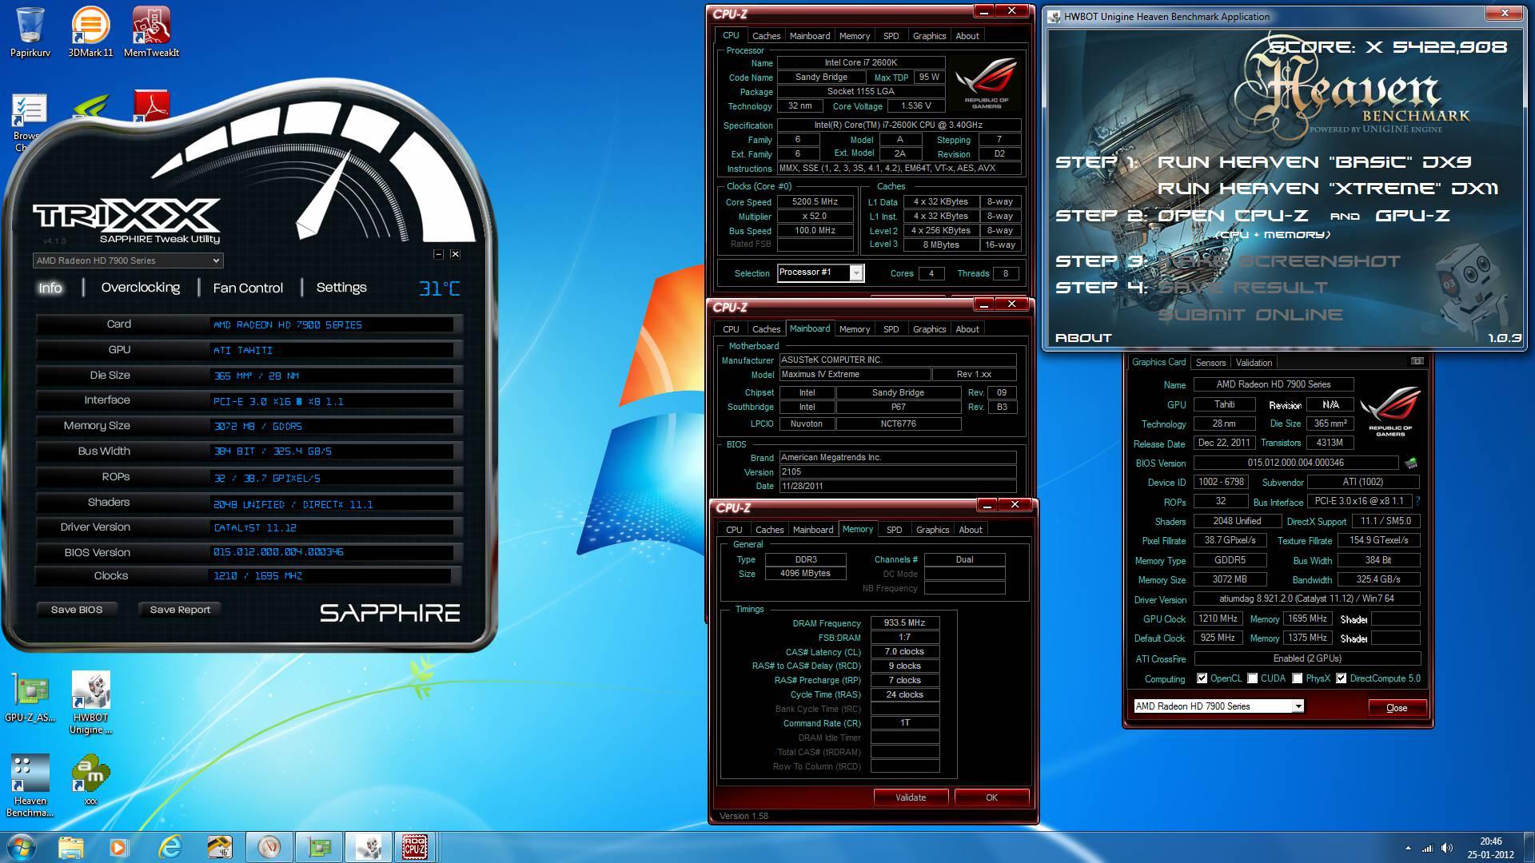
Task: Toggle the PhysX checkbox in GPU-Z
Action: (x=1297, y=678)
